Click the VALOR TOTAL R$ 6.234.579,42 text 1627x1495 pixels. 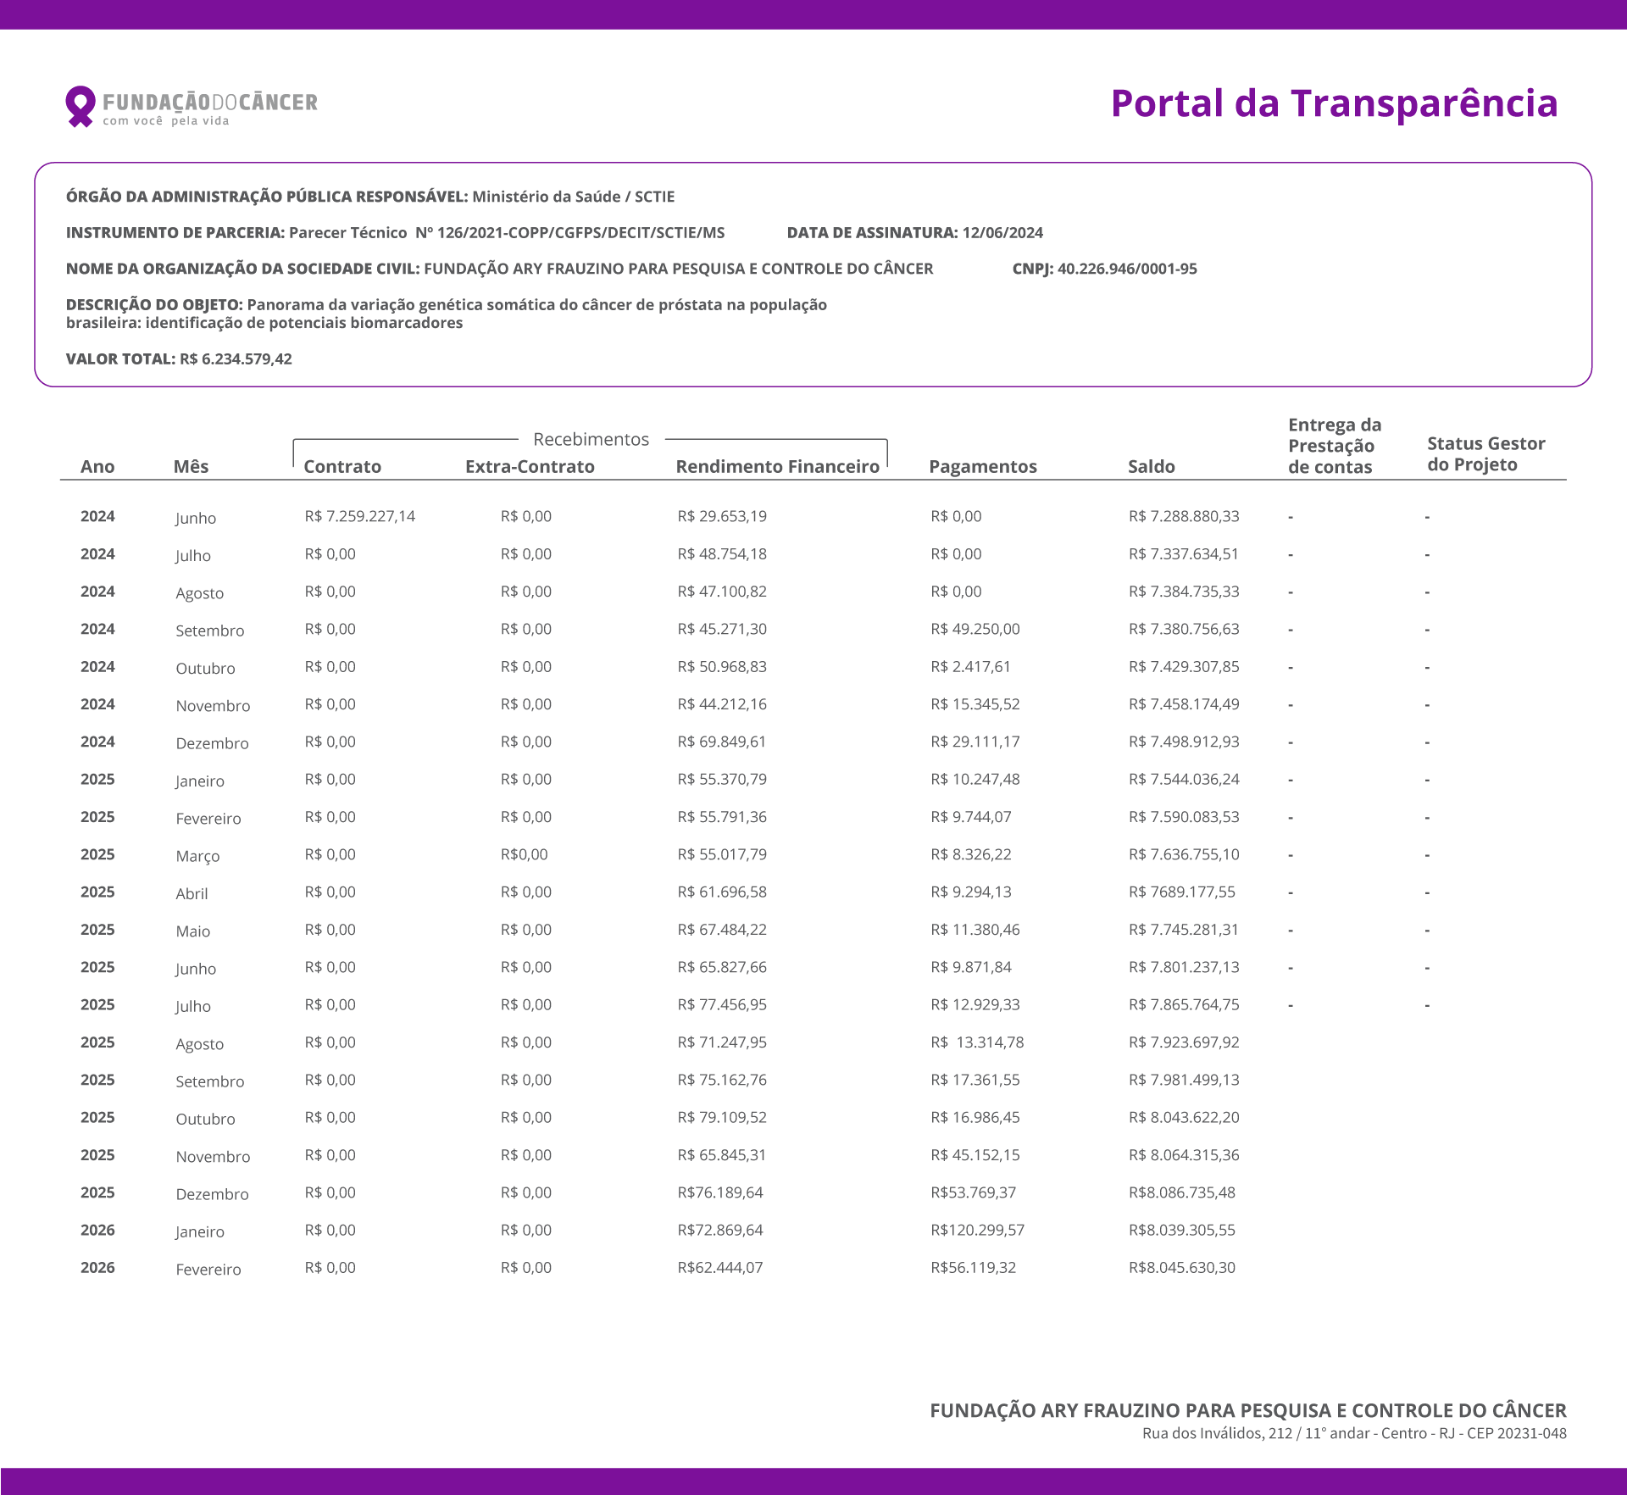point(179,358)
